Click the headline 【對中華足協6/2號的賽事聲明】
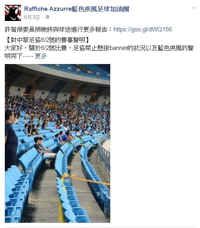The image size is (200, 228). (47, 40)
